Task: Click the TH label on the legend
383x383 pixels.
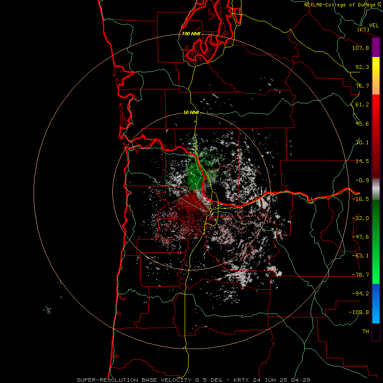Action: 366,332
